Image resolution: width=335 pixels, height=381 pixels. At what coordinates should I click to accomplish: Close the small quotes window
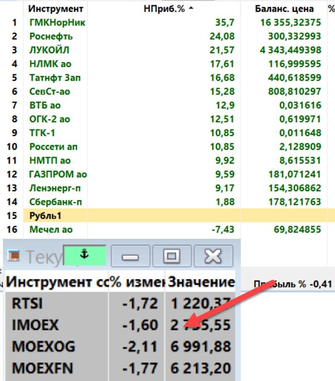tap(213, 256)
